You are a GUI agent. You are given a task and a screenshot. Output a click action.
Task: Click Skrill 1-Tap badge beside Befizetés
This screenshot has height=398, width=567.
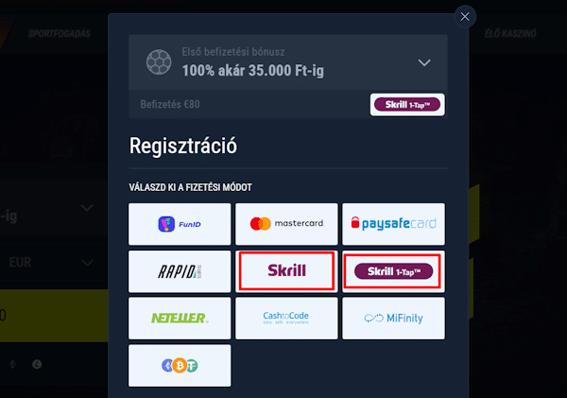(407, 105)
